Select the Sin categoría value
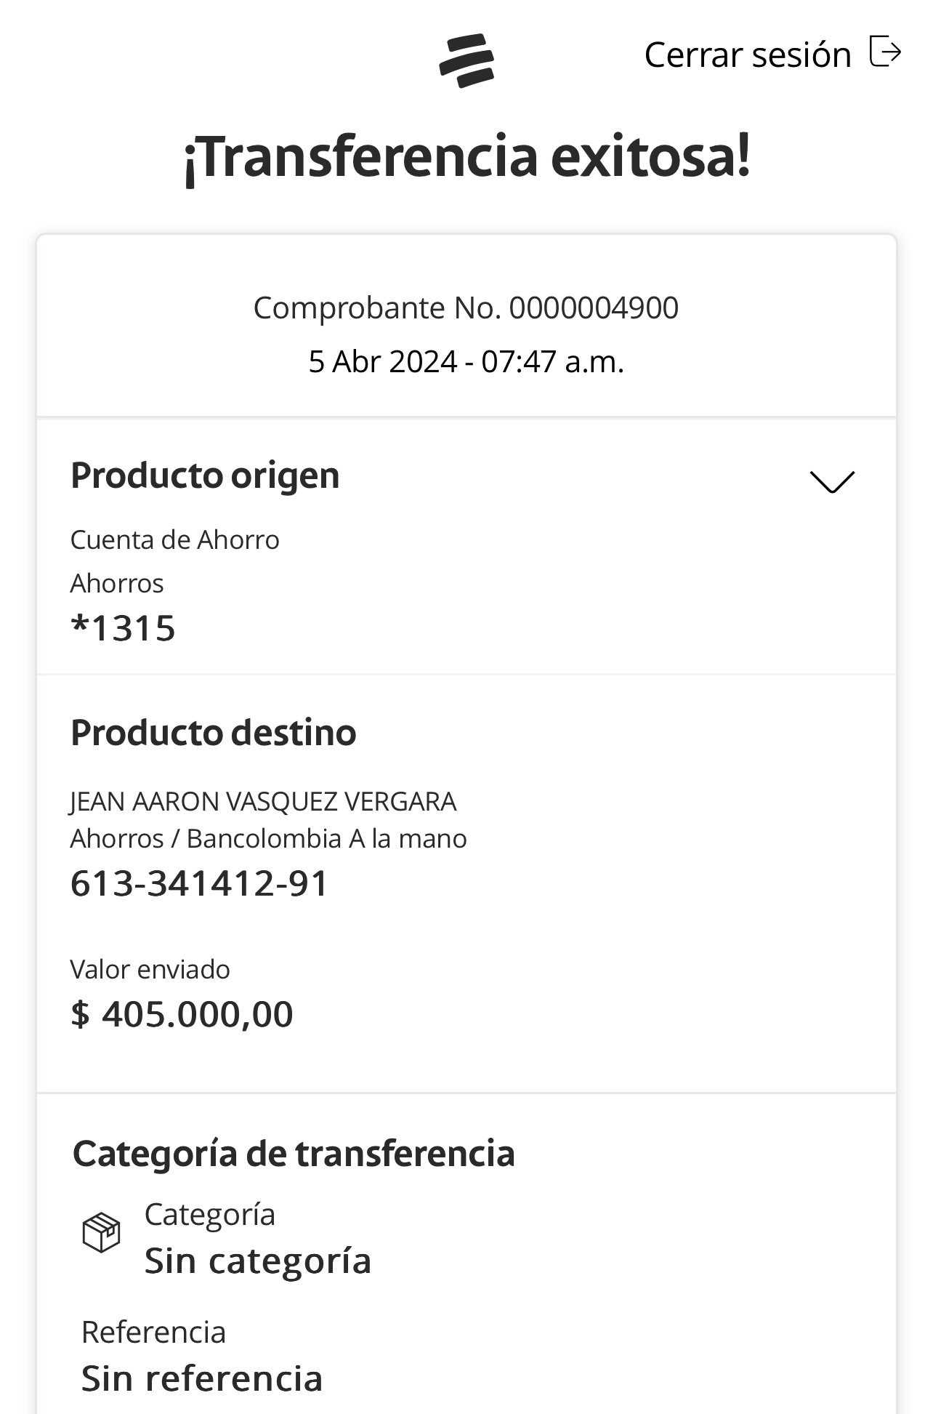This screenshot has width=933, height=1414. pos(258,1261)
